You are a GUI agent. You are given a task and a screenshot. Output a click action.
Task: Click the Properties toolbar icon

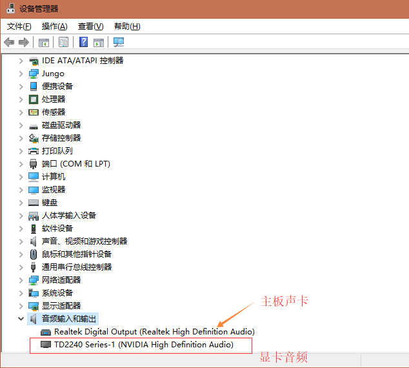tap(63, 42)
